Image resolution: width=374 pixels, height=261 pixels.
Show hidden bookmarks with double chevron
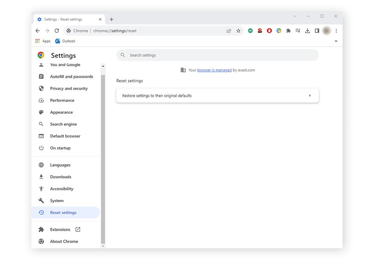[336, 41]
